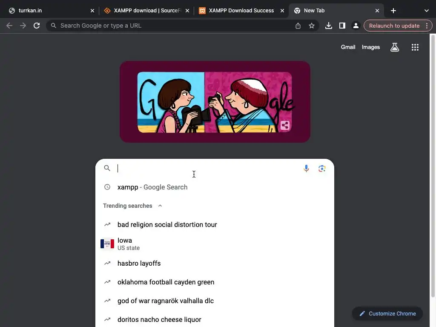This screenshot has height=327, width=436.
Task: Share the Google Doodle
Action: coord(285,126)
